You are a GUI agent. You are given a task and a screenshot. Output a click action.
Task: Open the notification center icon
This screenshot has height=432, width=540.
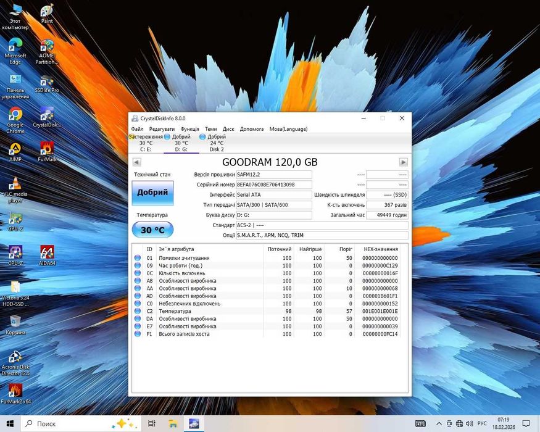point(526,423)
